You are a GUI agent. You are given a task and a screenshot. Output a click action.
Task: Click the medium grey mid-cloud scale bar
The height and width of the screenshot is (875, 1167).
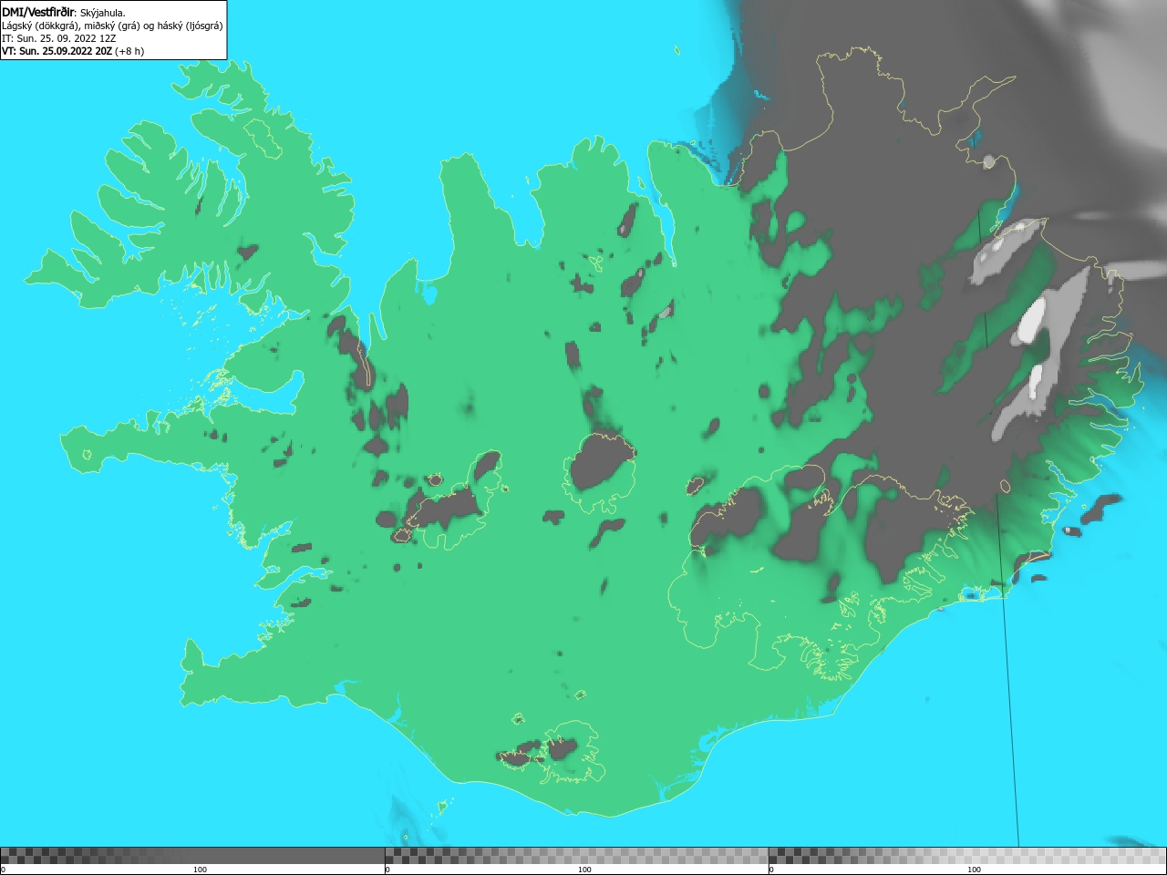pyautogui.click(x=576, y=856)
